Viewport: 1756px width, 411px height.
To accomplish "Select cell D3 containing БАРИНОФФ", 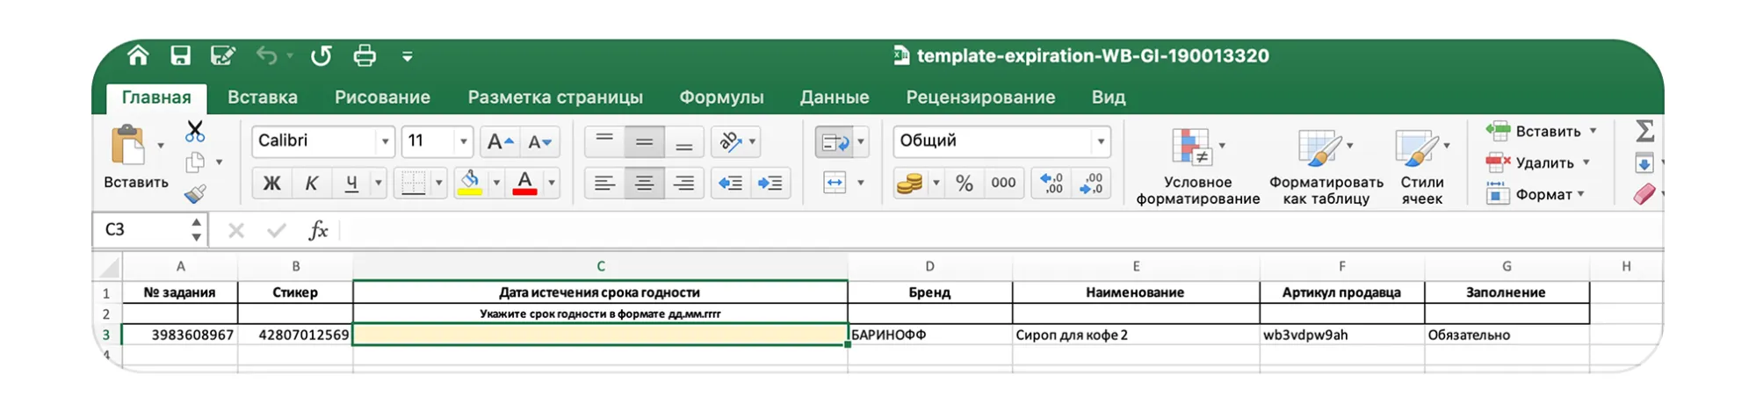I will pos(929,335).
